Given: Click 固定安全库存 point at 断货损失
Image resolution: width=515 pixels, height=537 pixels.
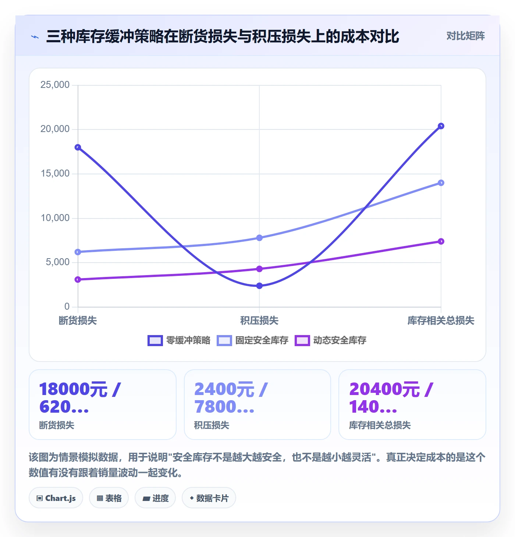Looking at the screenshot, I should (78, 252).
